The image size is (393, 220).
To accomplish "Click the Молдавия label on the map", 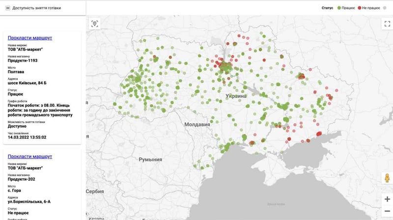I will [x=197, y=125].
